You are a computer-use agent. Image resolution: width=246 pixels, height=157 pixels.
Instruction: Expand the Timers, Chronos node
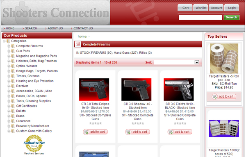point(9,76)
